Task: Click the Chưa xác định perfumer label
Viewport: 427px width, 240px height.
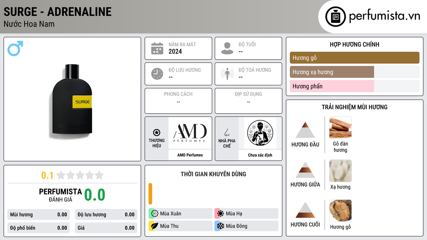Action: coord(260,155)
